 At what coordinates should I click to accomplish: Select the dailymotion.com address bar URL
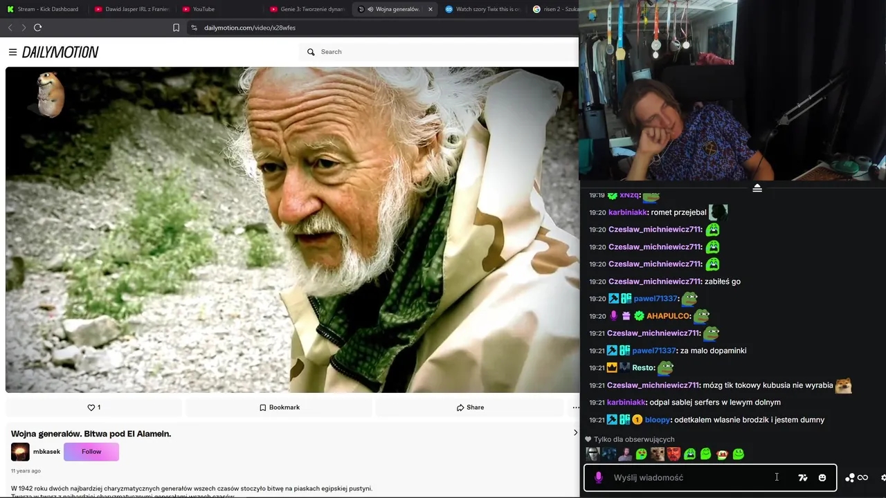point(250,28)
